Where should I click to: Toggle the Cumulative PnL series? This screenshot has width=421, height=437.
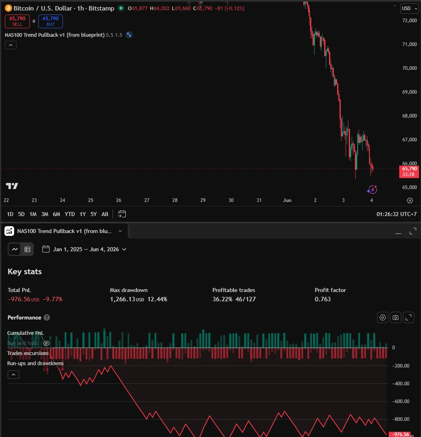[x=25, y=333]
